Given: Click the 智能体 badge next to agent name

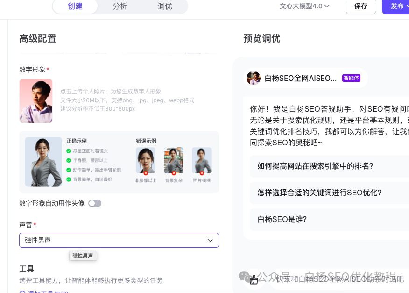Looking at the screenshot, I should (x=351, y=78).
